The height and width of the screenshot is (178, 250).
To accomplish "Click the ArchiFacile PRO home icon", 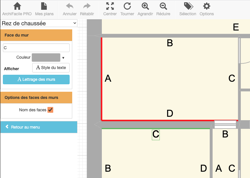I will point(17,6).
